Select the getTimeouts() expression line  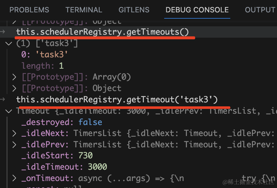coord(102,32)
